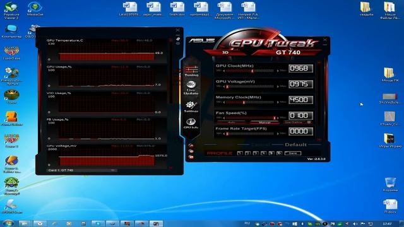
Task: Click the GPU Voltage value field 0975
Action: (x=300, y=84)
